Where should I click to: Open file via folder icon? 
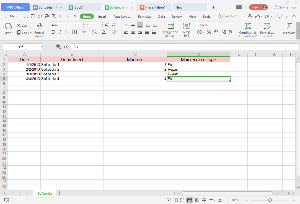(26, 16)
